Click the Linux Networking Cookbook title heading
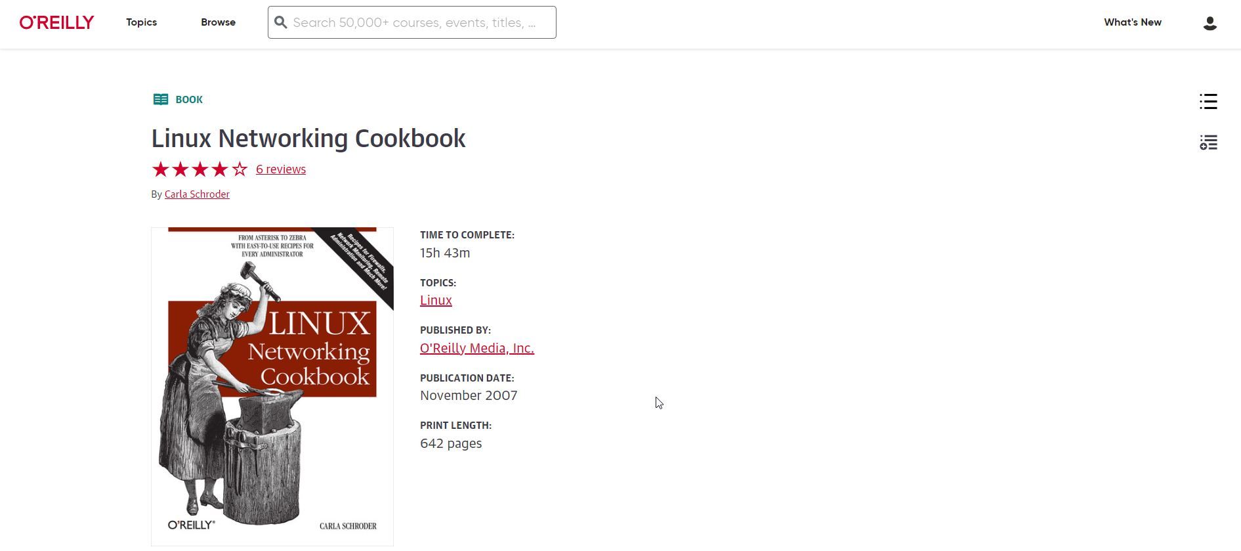Screen dimensions: 1241x551 point(308,139)
